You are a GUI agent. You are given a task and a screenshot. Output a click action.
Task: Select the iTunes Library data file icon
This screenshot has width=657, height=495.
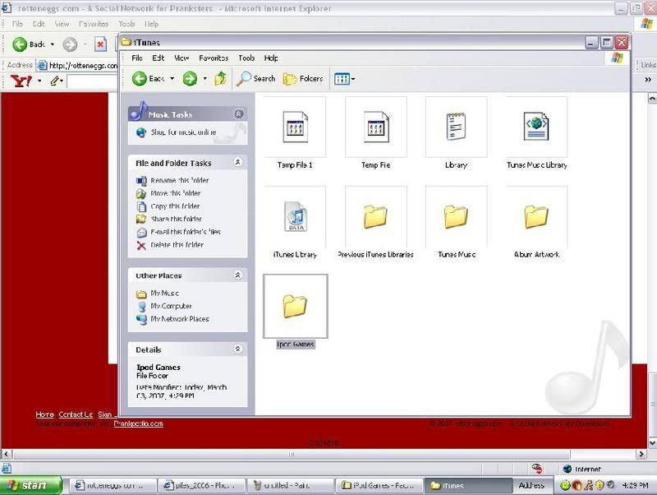pyautogui.click(x=295, y=216)
